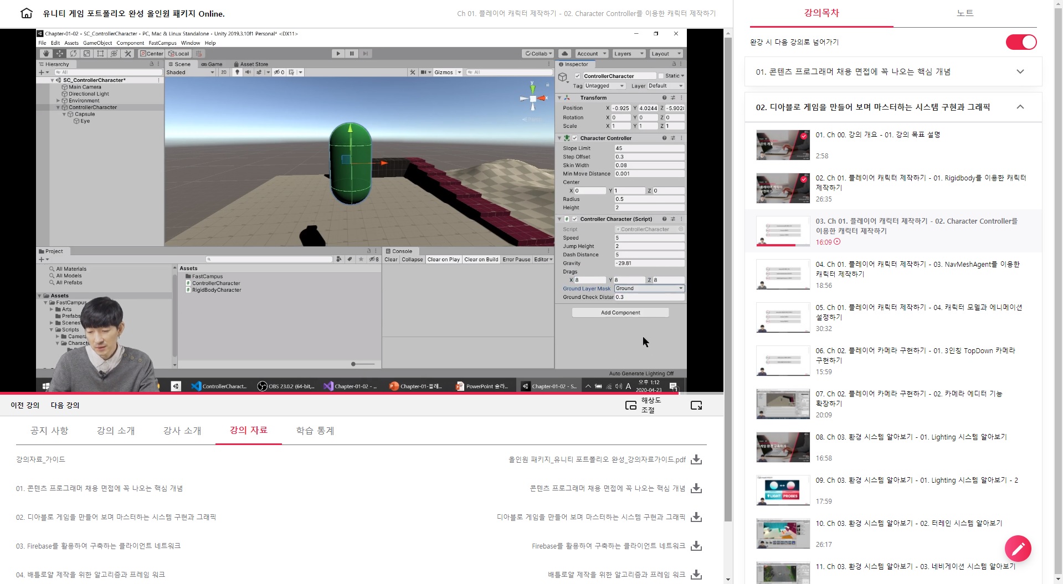Open Unity's GameObject menu
This screenshot has width=1063, height=584.
click(x=97, y=43)
